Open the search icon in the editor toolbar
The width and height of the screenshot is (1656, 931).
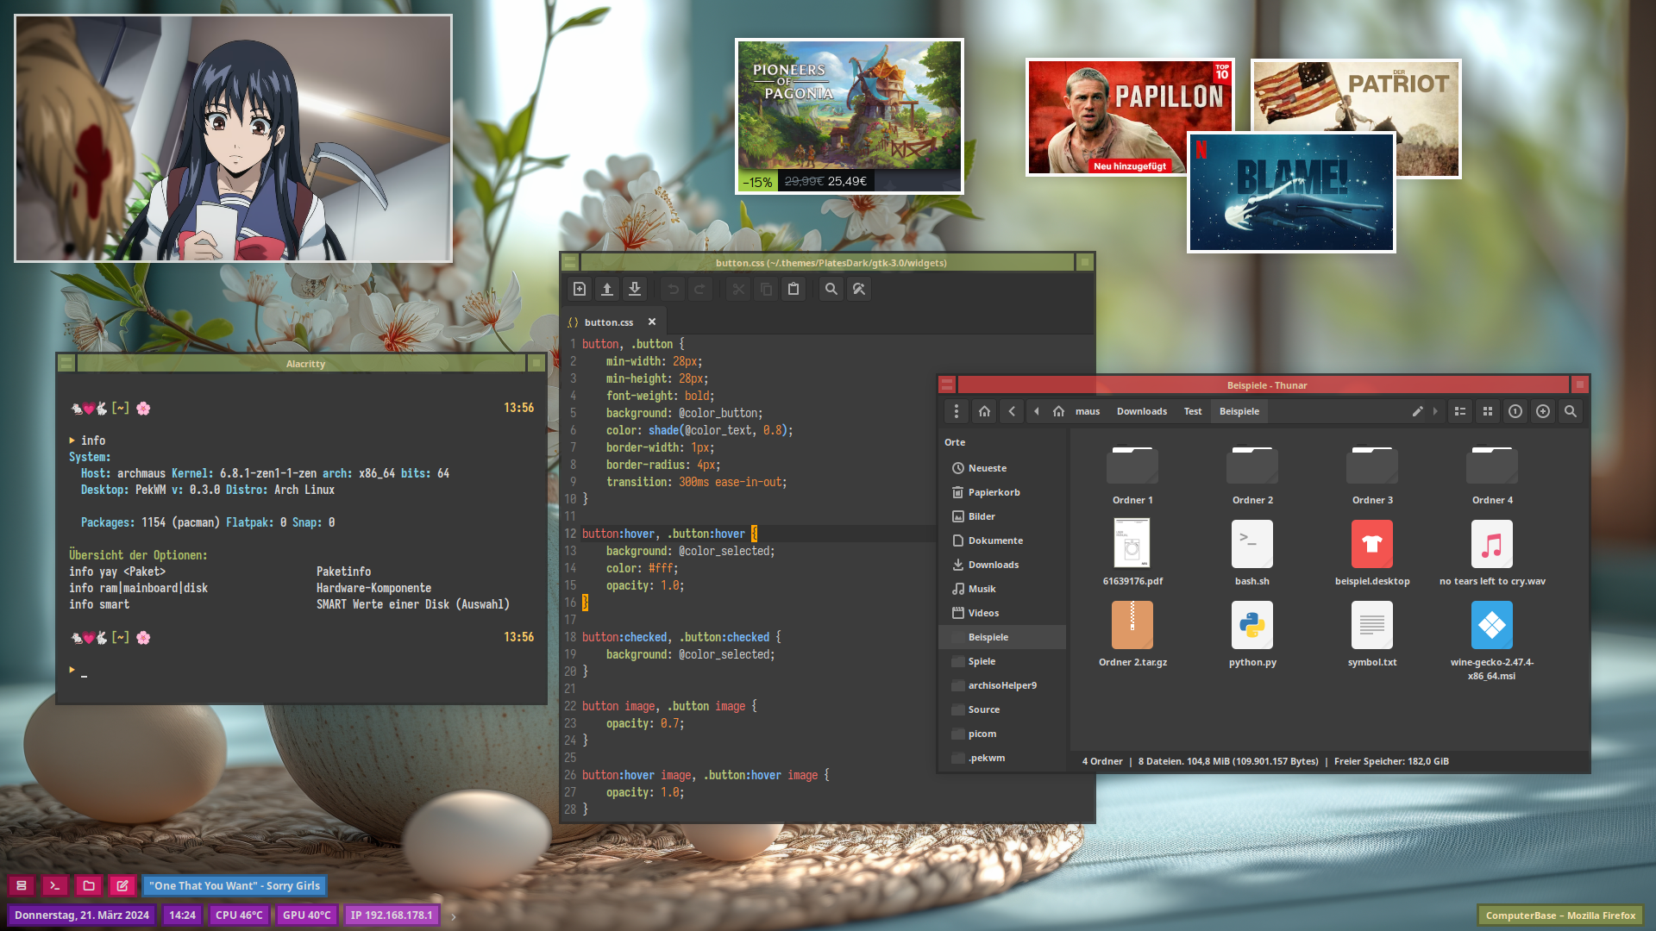tap(831, 290)
